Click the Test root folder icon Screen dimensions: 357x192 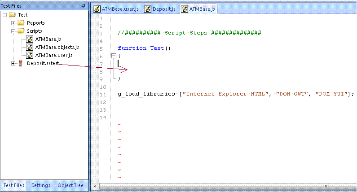12,15
